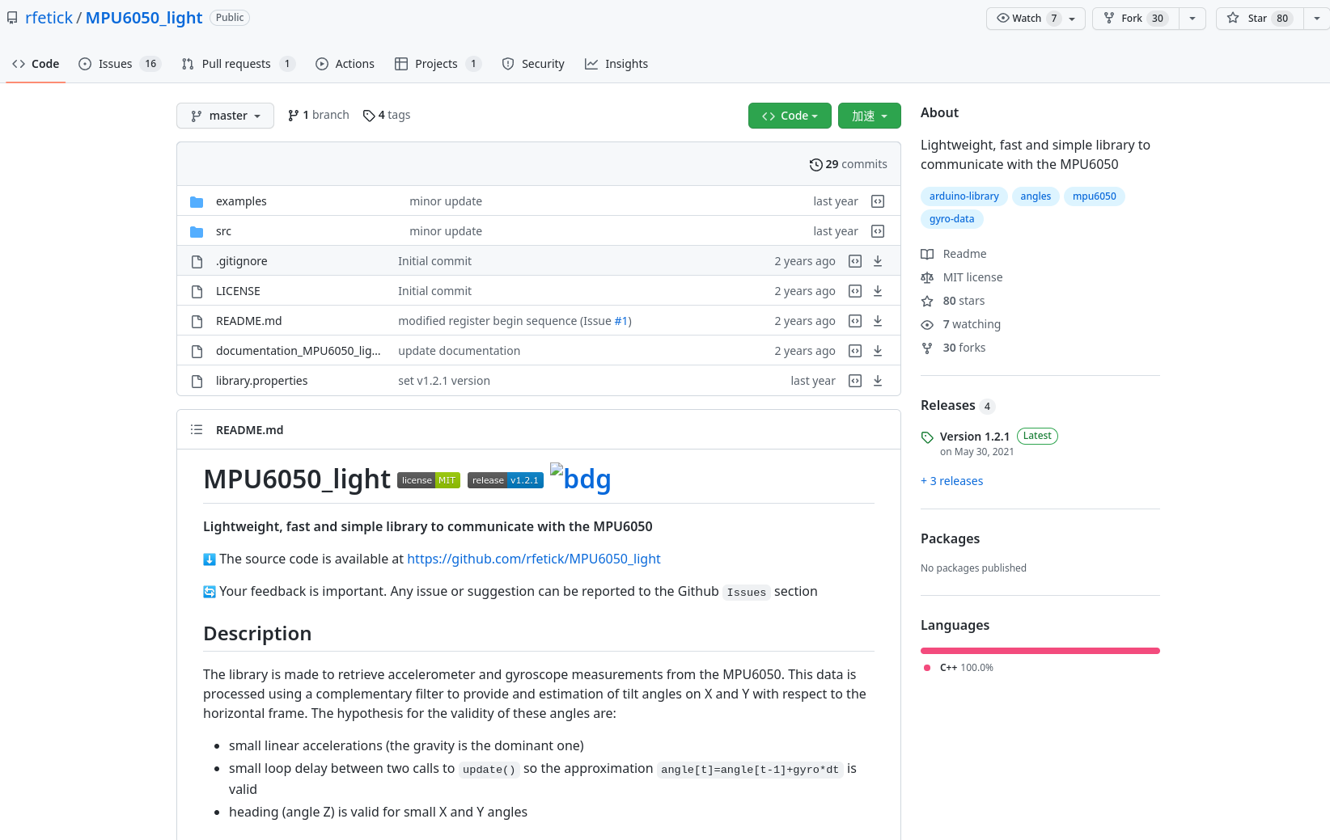The height and width of the screenshot is (840, 1330).
Task: Switch to the Issues tab
Action: pos(115,64)
